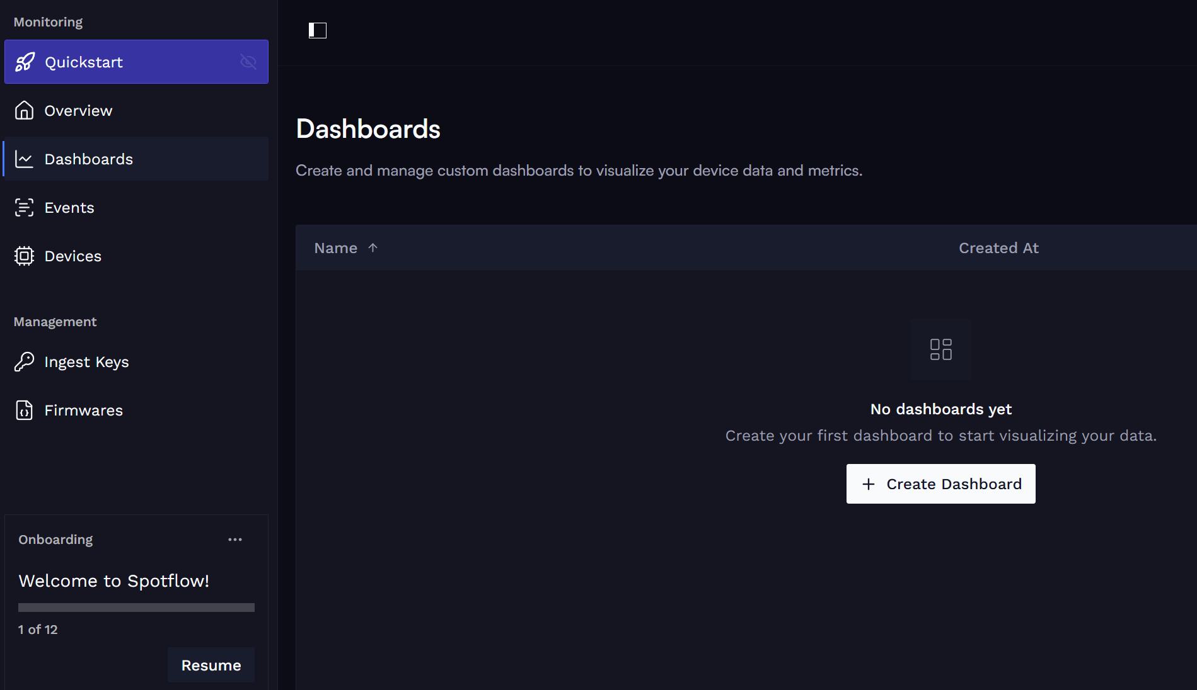Click the Ingest Keys key icon
1197x690 pixels.
[24, 361]
